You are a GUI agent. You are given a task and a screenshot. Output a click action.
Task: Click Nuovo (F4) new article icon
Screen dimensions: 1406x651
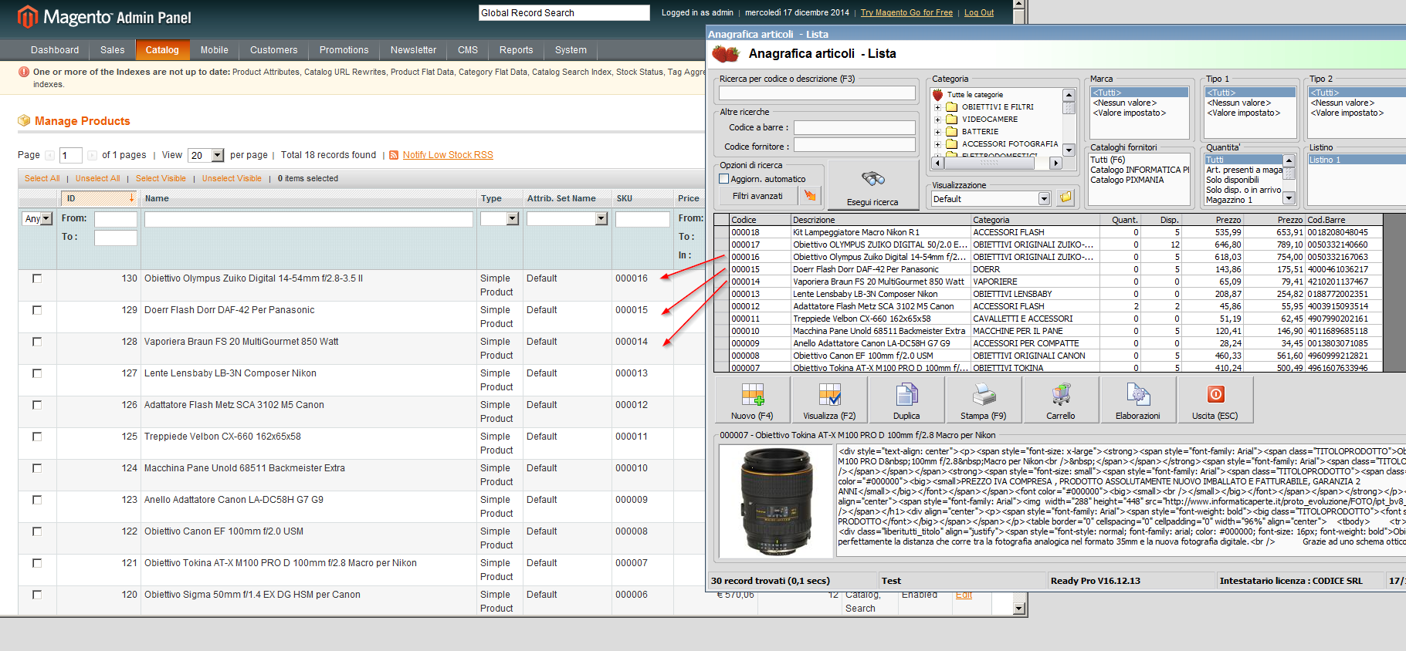[752, 395]
